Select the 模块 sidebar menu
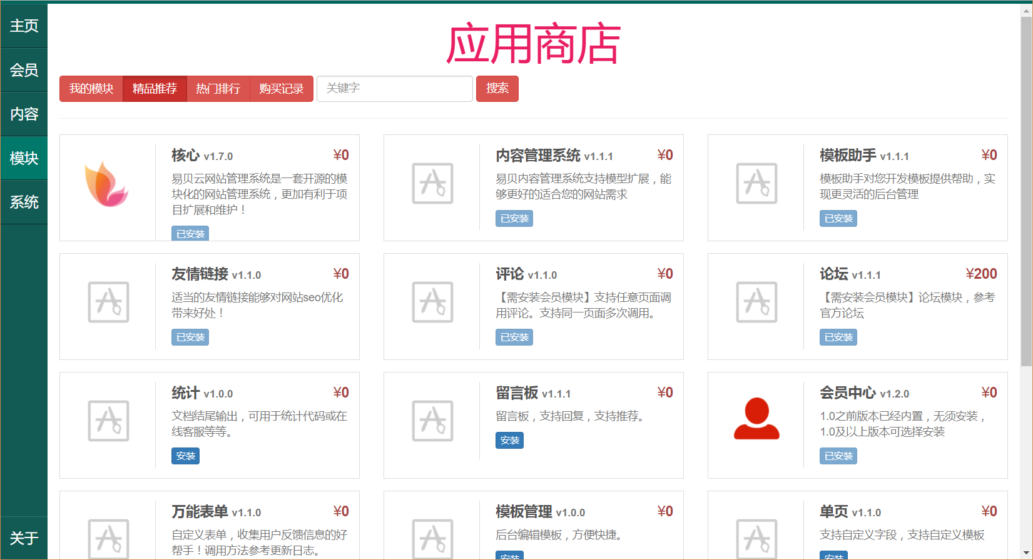Image resolution: width=1033 pixels, height=560 pixels. pyautogui.click(x=24, y=158)
